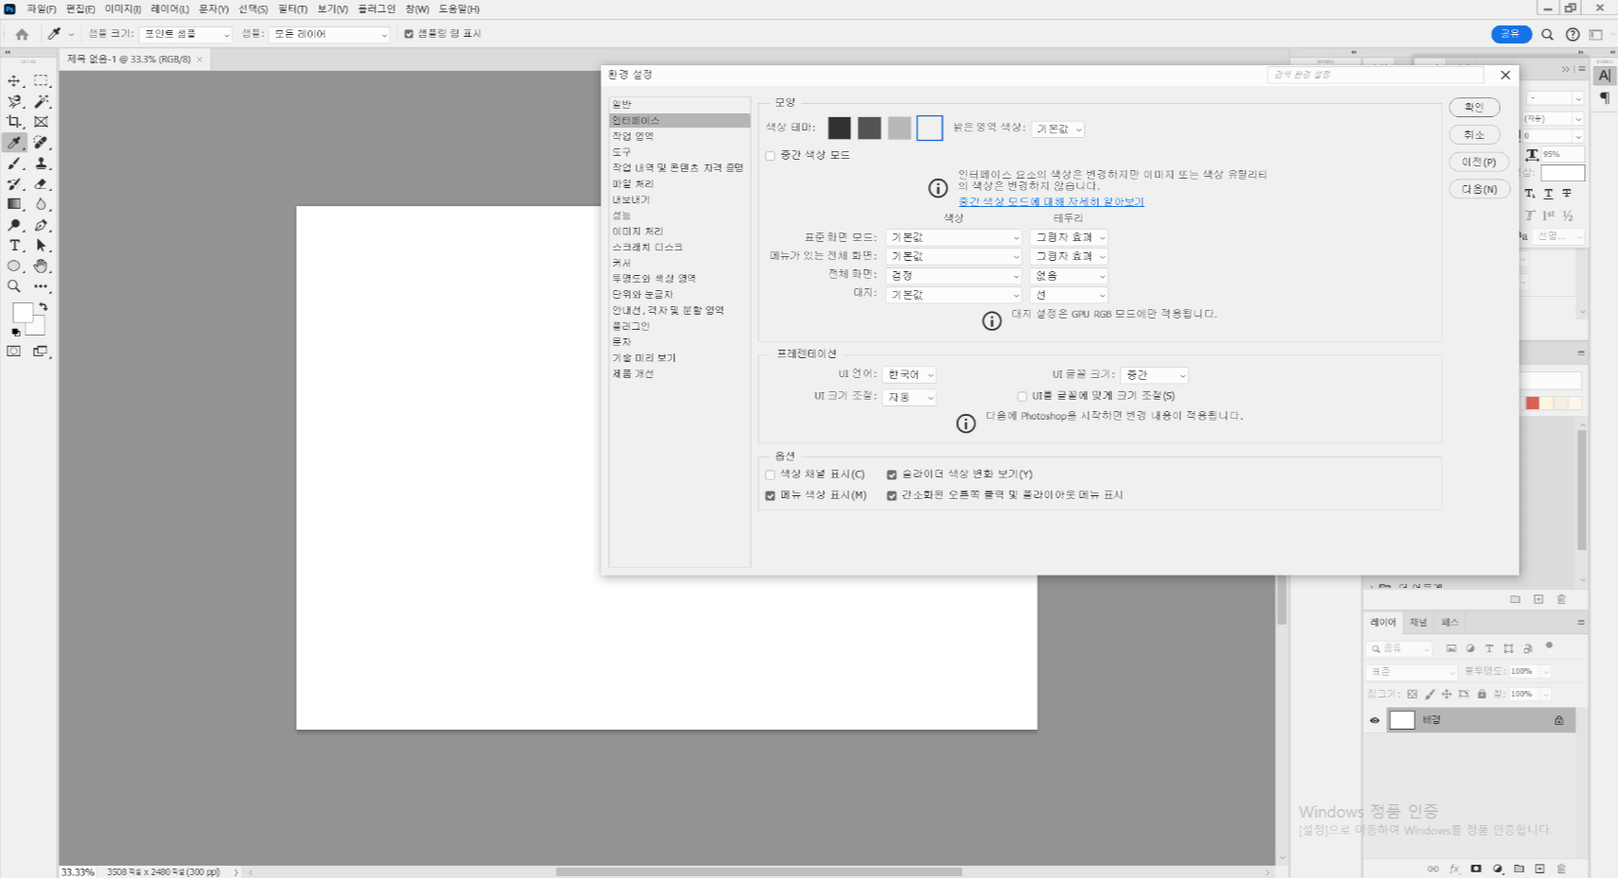Viewport: 1618px width, 878px height.
Task: Select the Gradient tool
Action: [14, 204]
